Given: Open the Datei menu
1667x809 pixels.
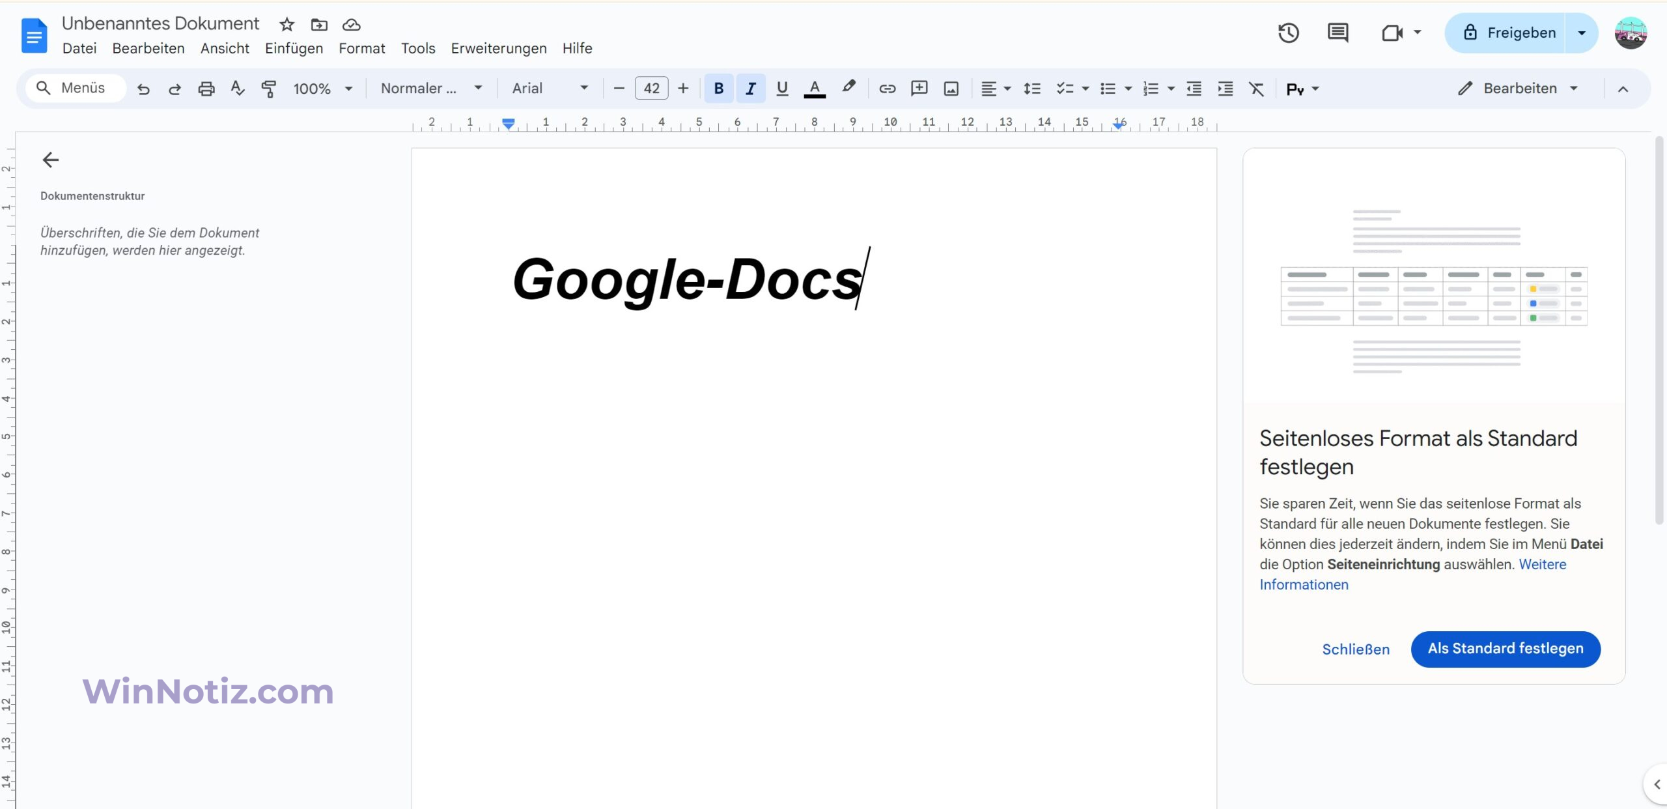Looking at the screenshot, I should tap(79, 48).
